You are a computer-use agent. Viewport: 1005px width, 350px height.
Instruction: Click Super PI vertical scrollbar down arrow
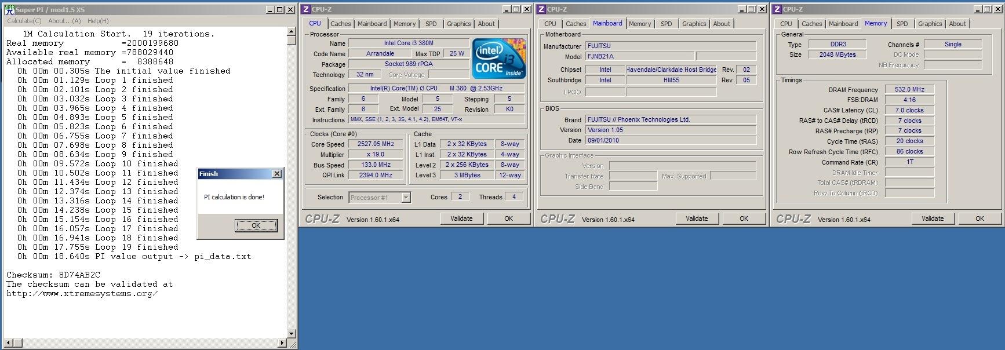click(292, 334)
